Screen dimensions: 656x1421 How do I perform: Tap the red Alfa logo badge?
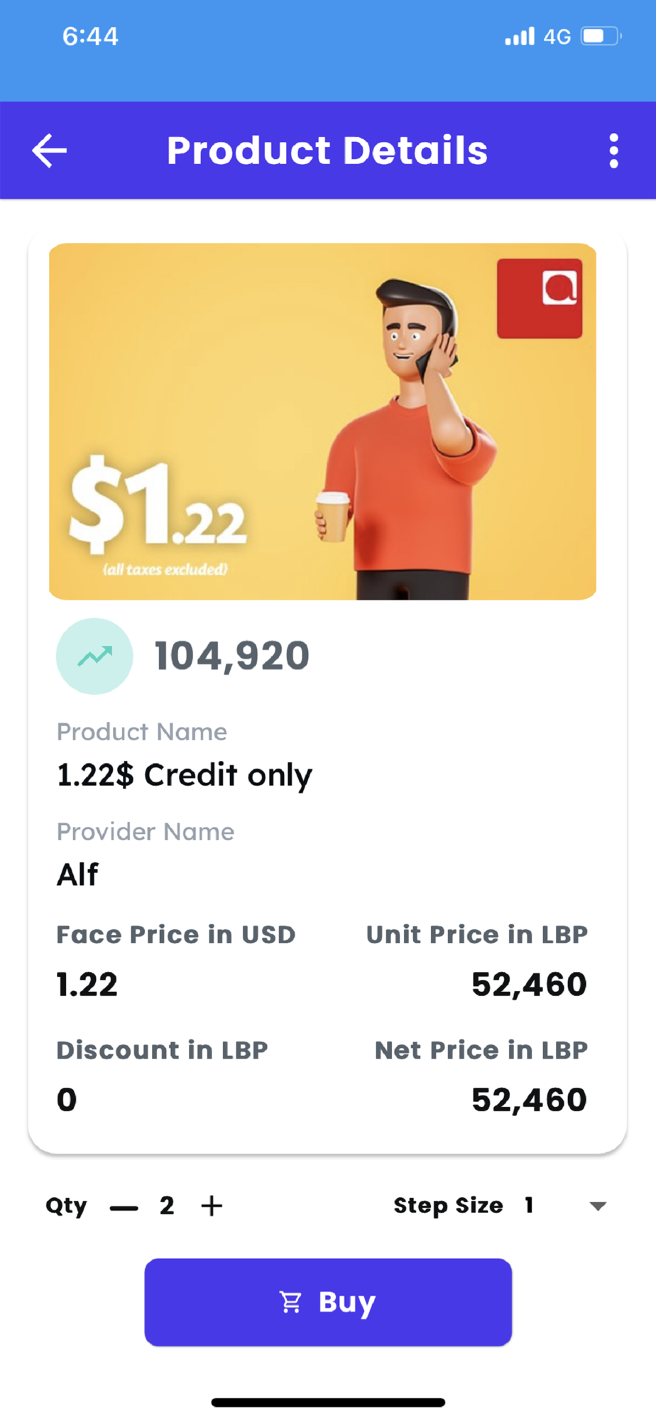point(540,298)
